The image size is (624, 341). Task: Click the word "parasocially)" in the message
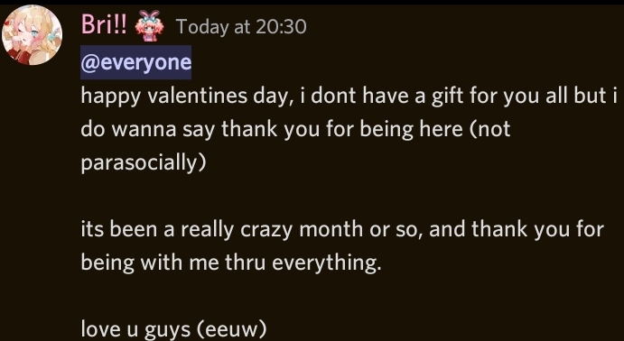pyautogui.click(x=144, y=162)
